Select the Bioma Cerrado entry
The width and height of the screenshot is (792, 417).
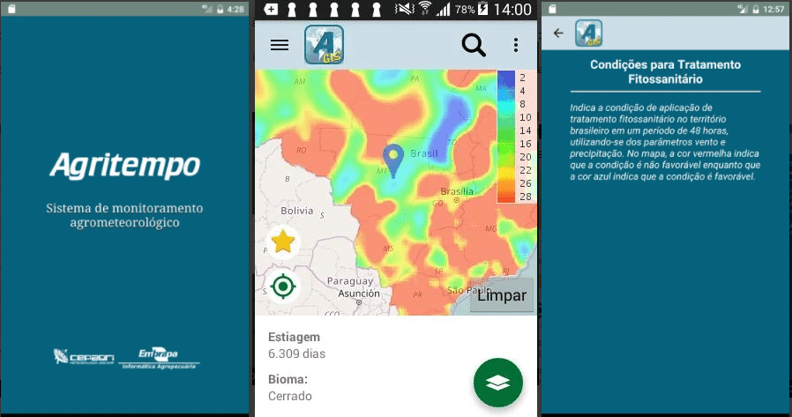coord(290,387)
